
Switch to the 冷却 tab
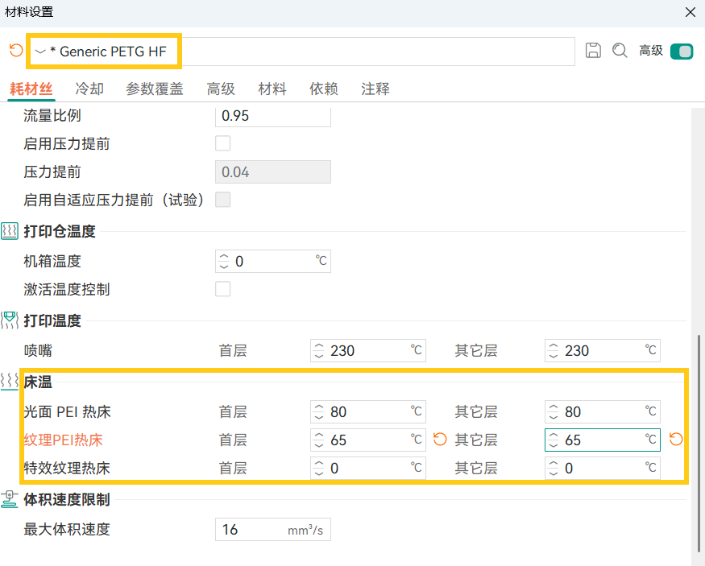89,89
